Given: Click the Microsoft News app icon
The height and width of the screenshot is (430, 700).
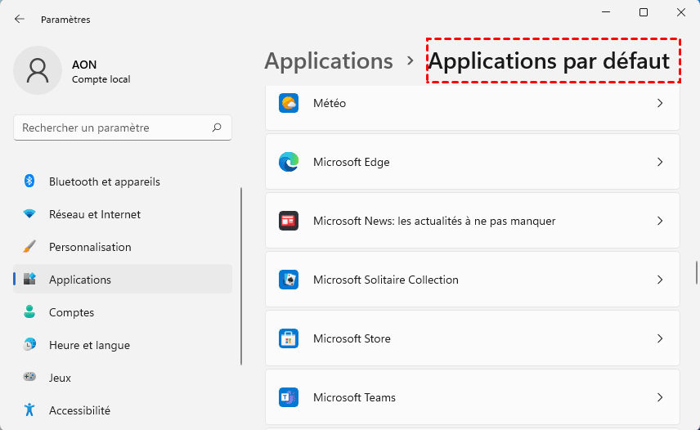Looking at the screenshot, I should pyautogui.click(x=288, y=221).
